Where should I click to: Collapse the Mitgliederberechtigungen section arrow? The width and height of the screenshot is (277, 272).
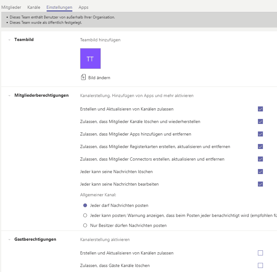pyautogui.click(x=9, y=95)
